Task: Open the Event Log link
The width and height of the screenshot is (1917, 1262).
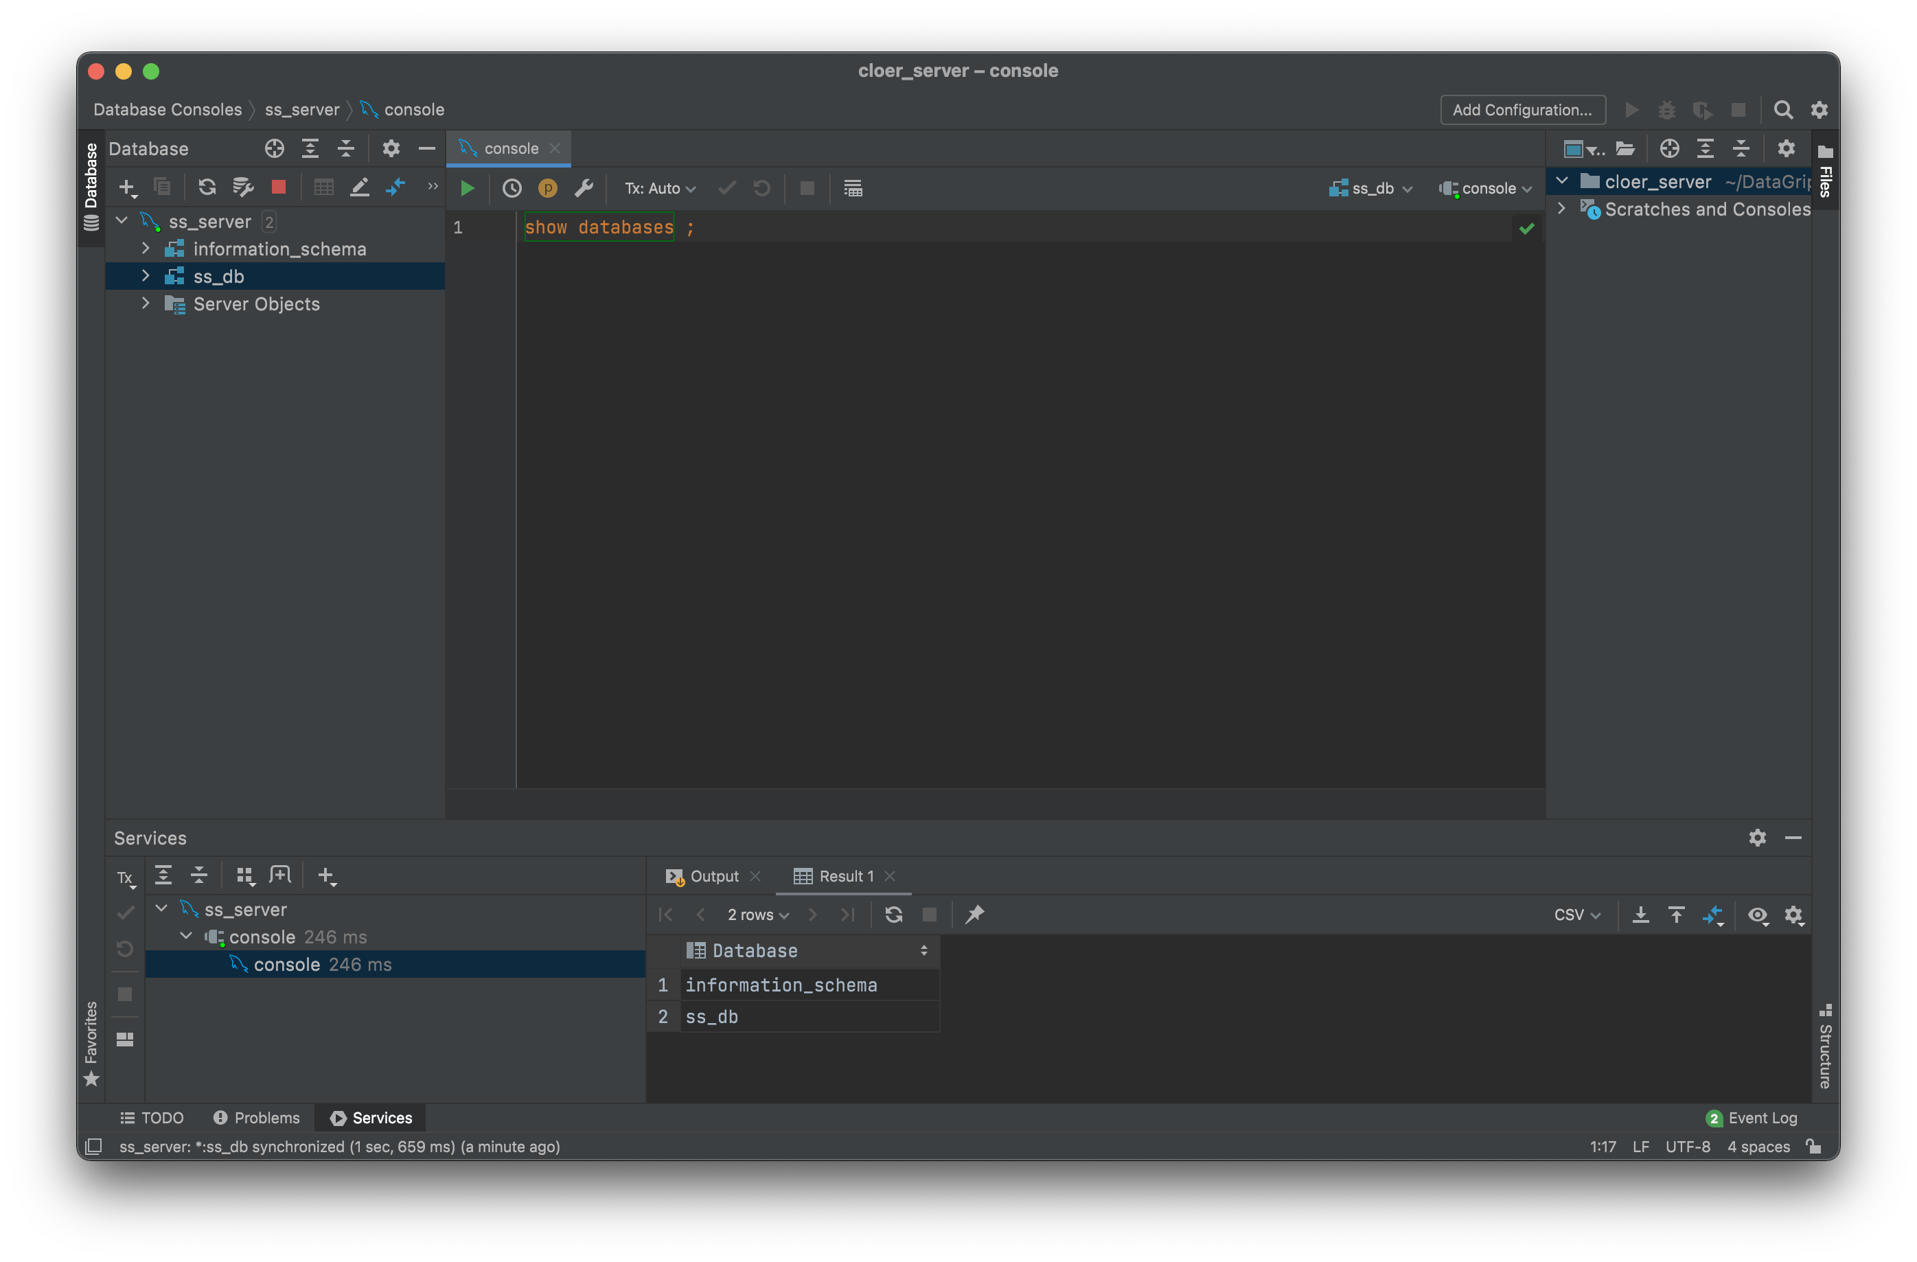Action: (1762, 1118)
